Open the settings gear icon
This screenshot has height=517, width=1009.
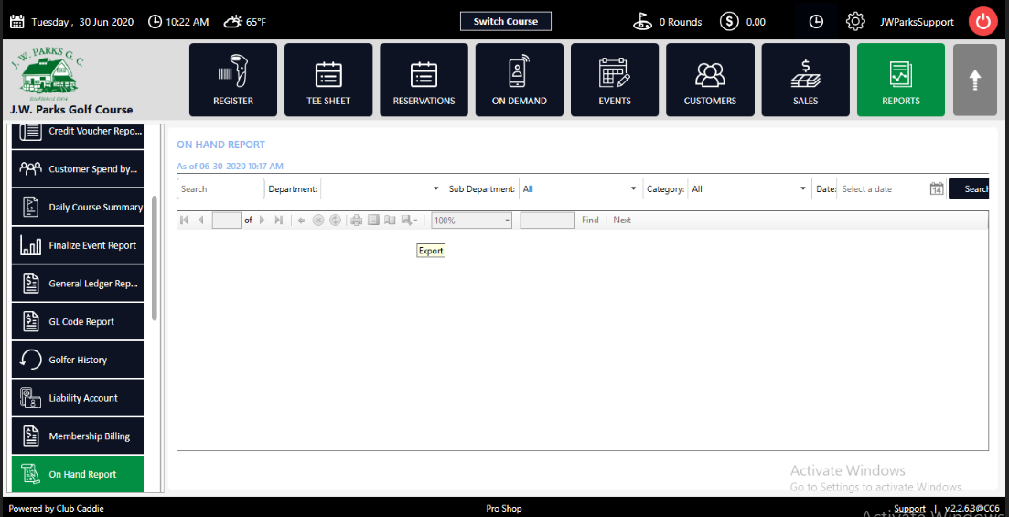855,21
